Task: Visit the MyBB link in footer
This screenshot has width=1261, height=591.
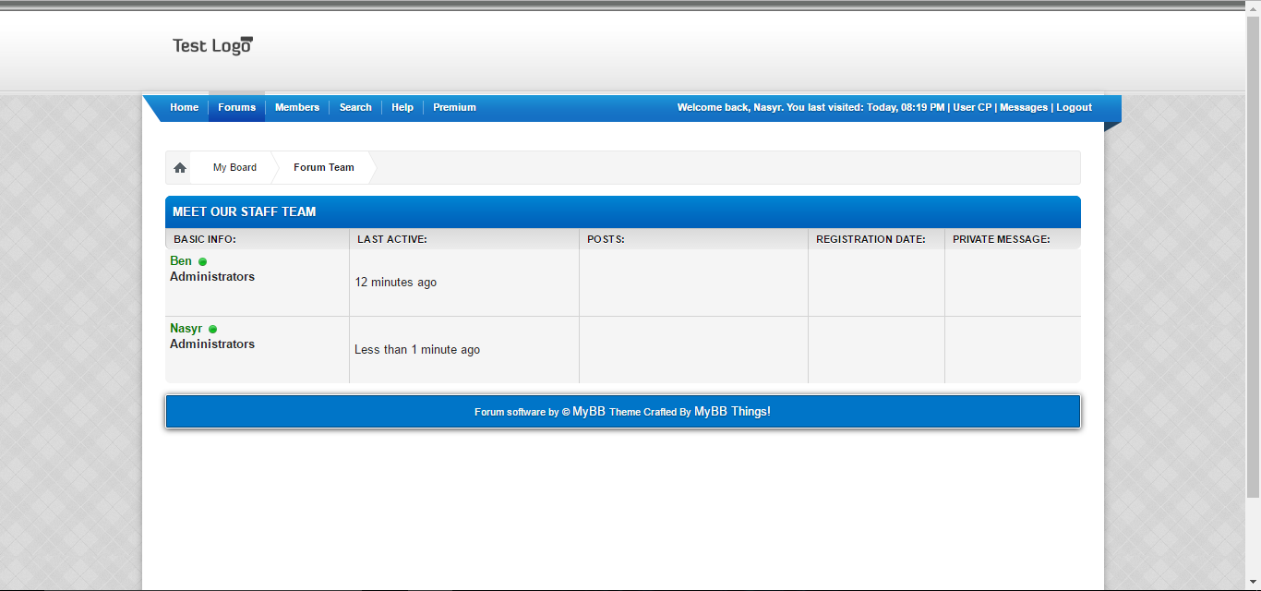Action: click(588, 412)
